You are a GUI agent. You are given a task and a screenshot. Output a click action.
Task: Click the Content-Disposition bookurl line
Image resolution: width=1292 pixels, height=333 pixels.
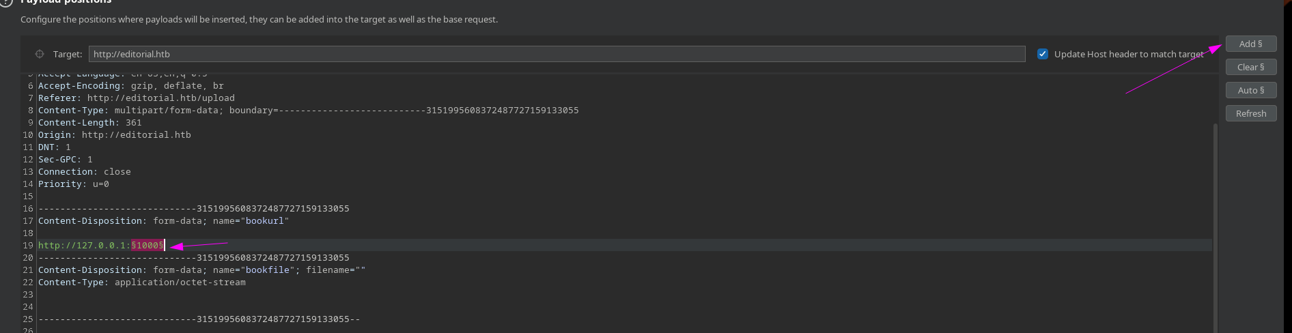164,221
